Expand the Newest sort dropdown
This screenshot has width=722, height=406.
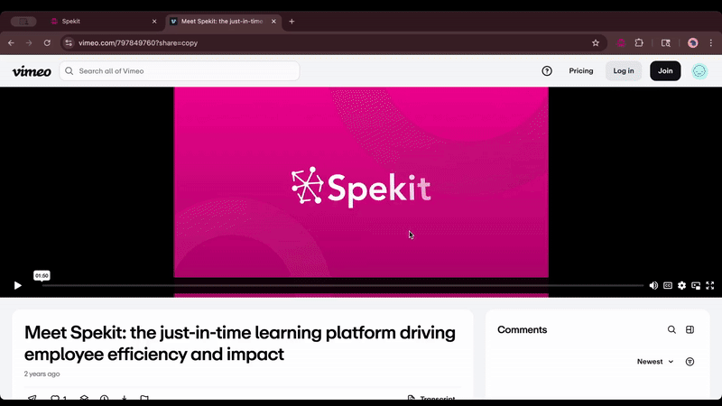[655, 362]
